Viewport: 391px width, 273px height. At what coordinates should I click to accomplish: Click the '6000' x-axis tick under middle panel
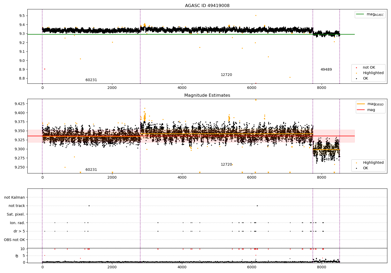[252, 178]
